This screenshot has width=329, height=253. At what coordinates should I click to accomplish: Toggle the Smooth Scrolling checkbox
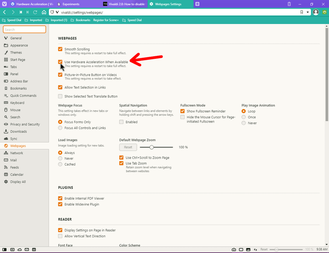point(60,49)
